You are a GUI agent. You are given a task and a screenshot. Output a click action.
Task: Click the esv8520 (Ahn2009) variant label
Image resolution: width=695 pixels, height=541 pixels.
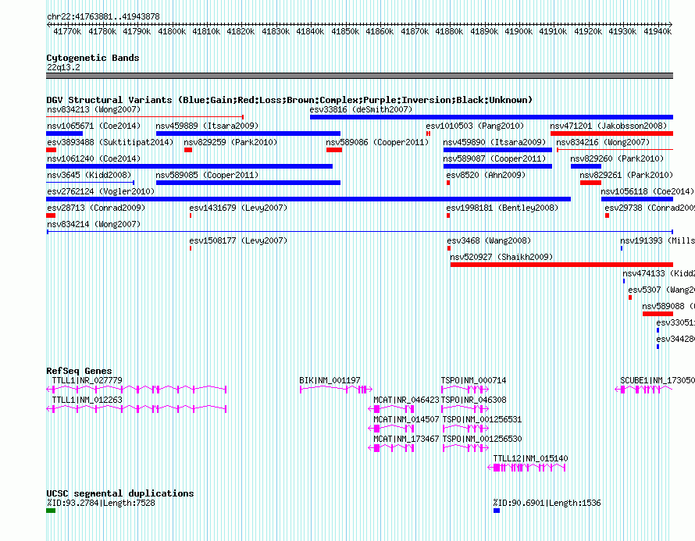click(x=486, y=175)
